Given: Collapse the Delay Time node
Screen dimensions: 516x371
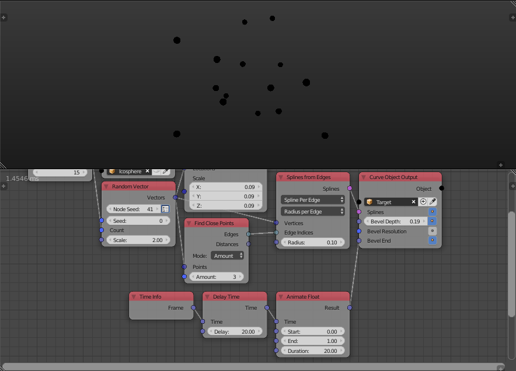Looking at the screenshot, I should tap(207, 297).
